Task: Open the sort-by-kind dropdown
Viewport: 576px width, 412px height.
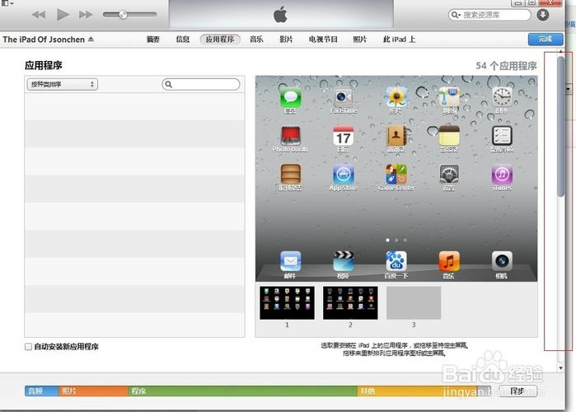Action: (63, 84)
